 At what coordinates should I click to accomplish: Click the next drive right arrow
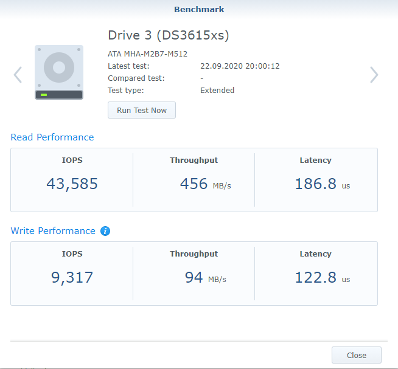click(x=374, y=75)
